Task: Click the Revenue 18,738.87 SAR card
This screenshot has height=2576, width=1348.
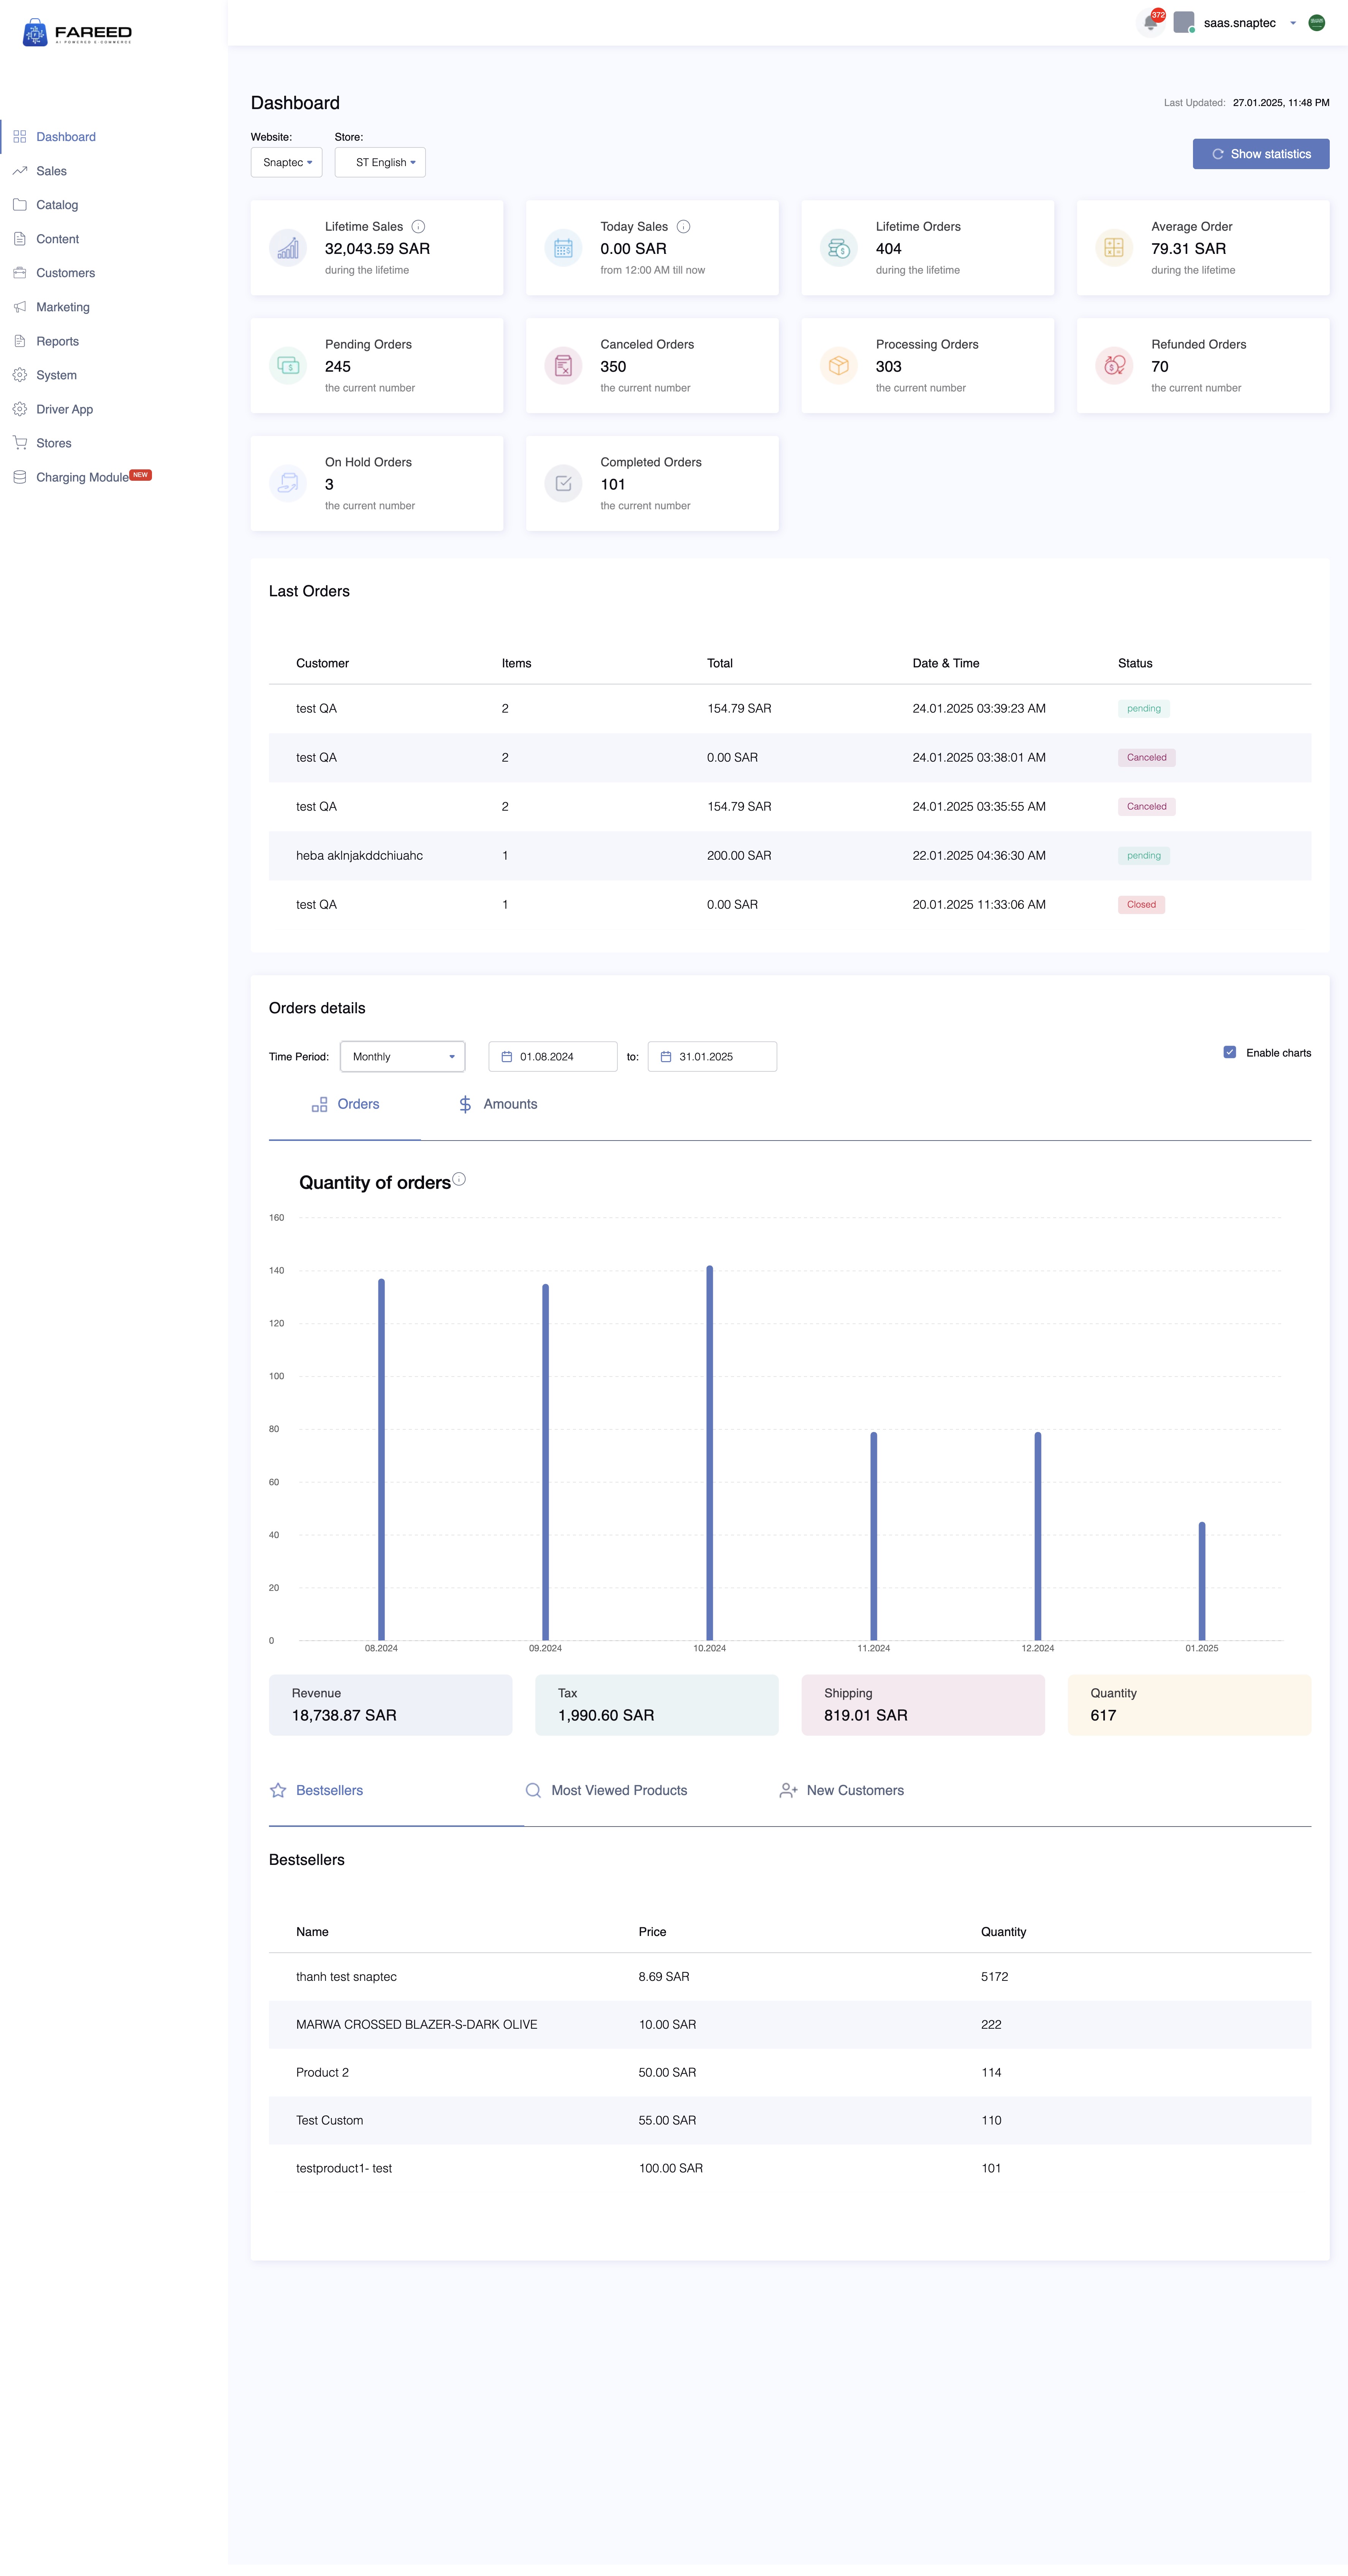Action: coord(390,1705)
